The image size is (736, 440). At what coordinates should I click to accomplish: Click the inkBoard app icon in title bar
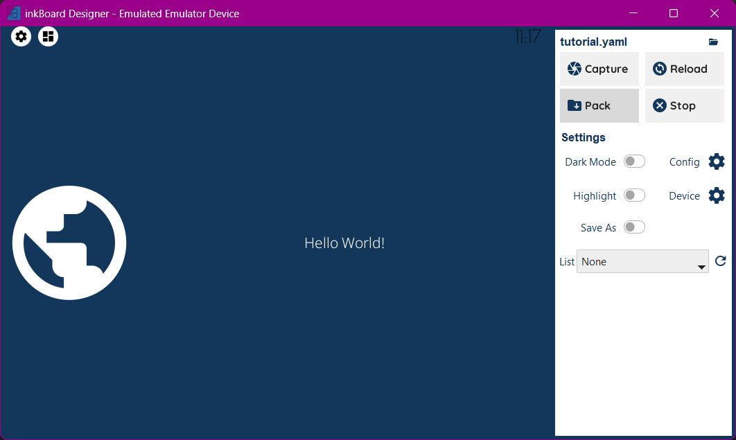tap(14, 13)
